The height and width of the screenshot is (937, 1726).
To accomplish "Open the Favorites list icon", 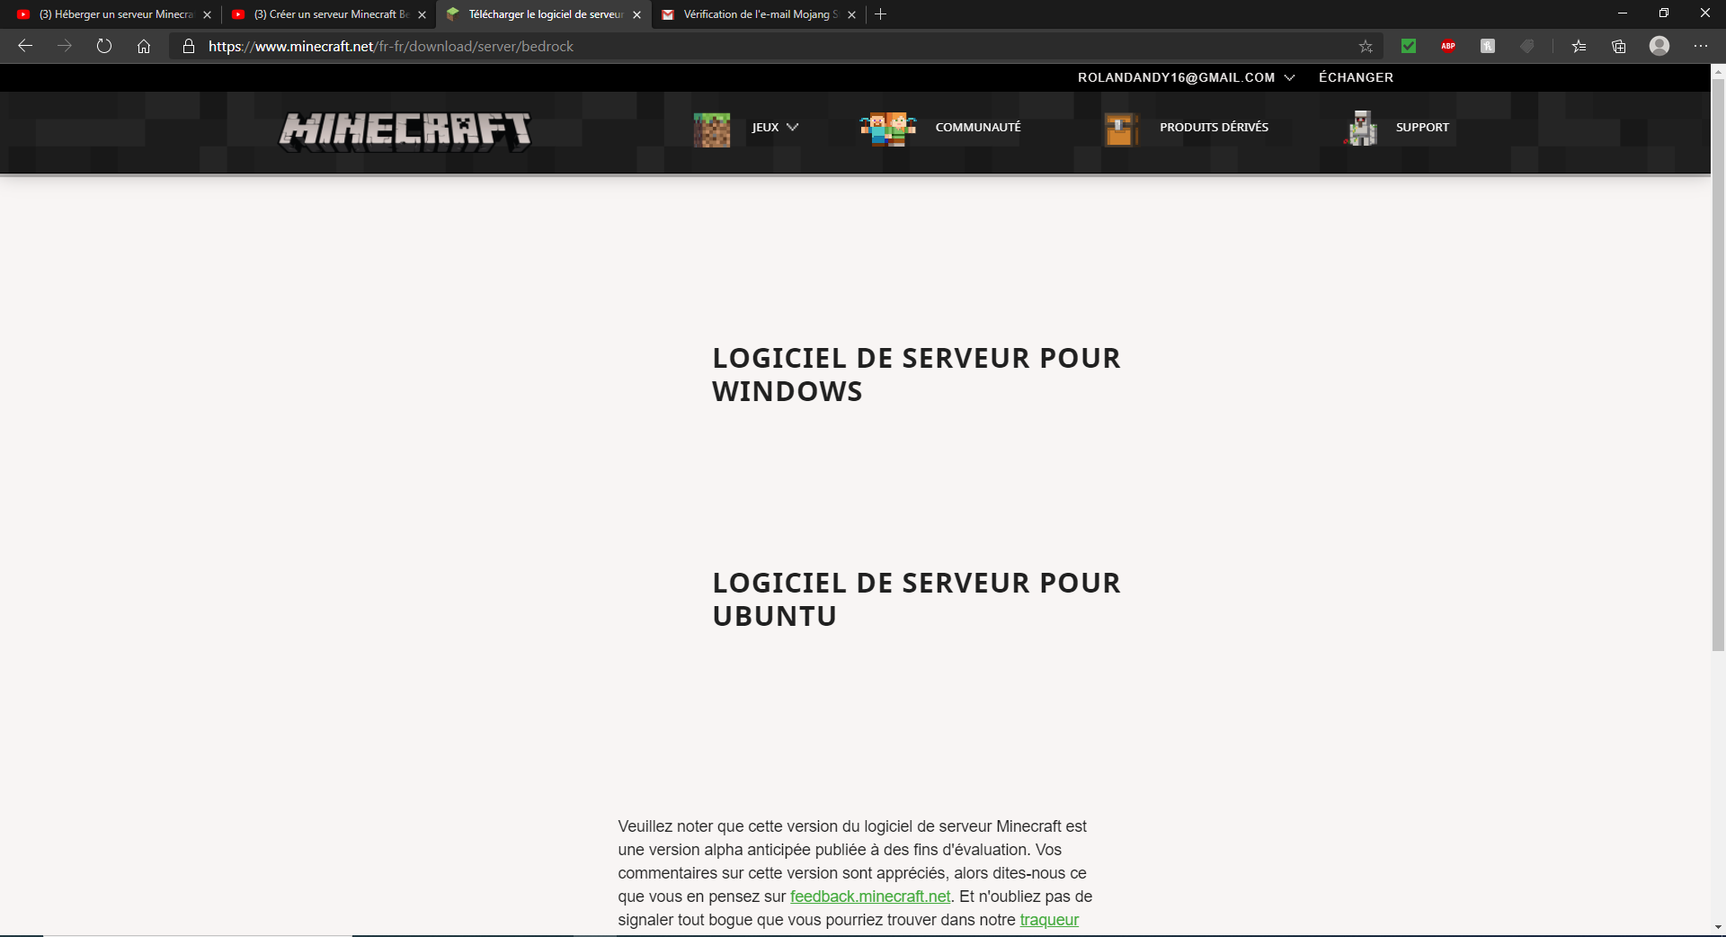I will (x=1579, y=46).
